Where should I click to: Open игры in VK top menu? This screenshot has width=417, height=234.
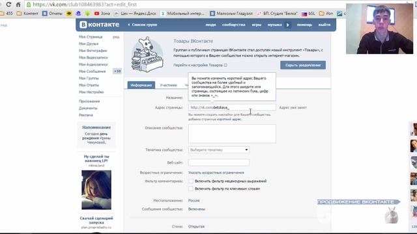tap(257, 25)
